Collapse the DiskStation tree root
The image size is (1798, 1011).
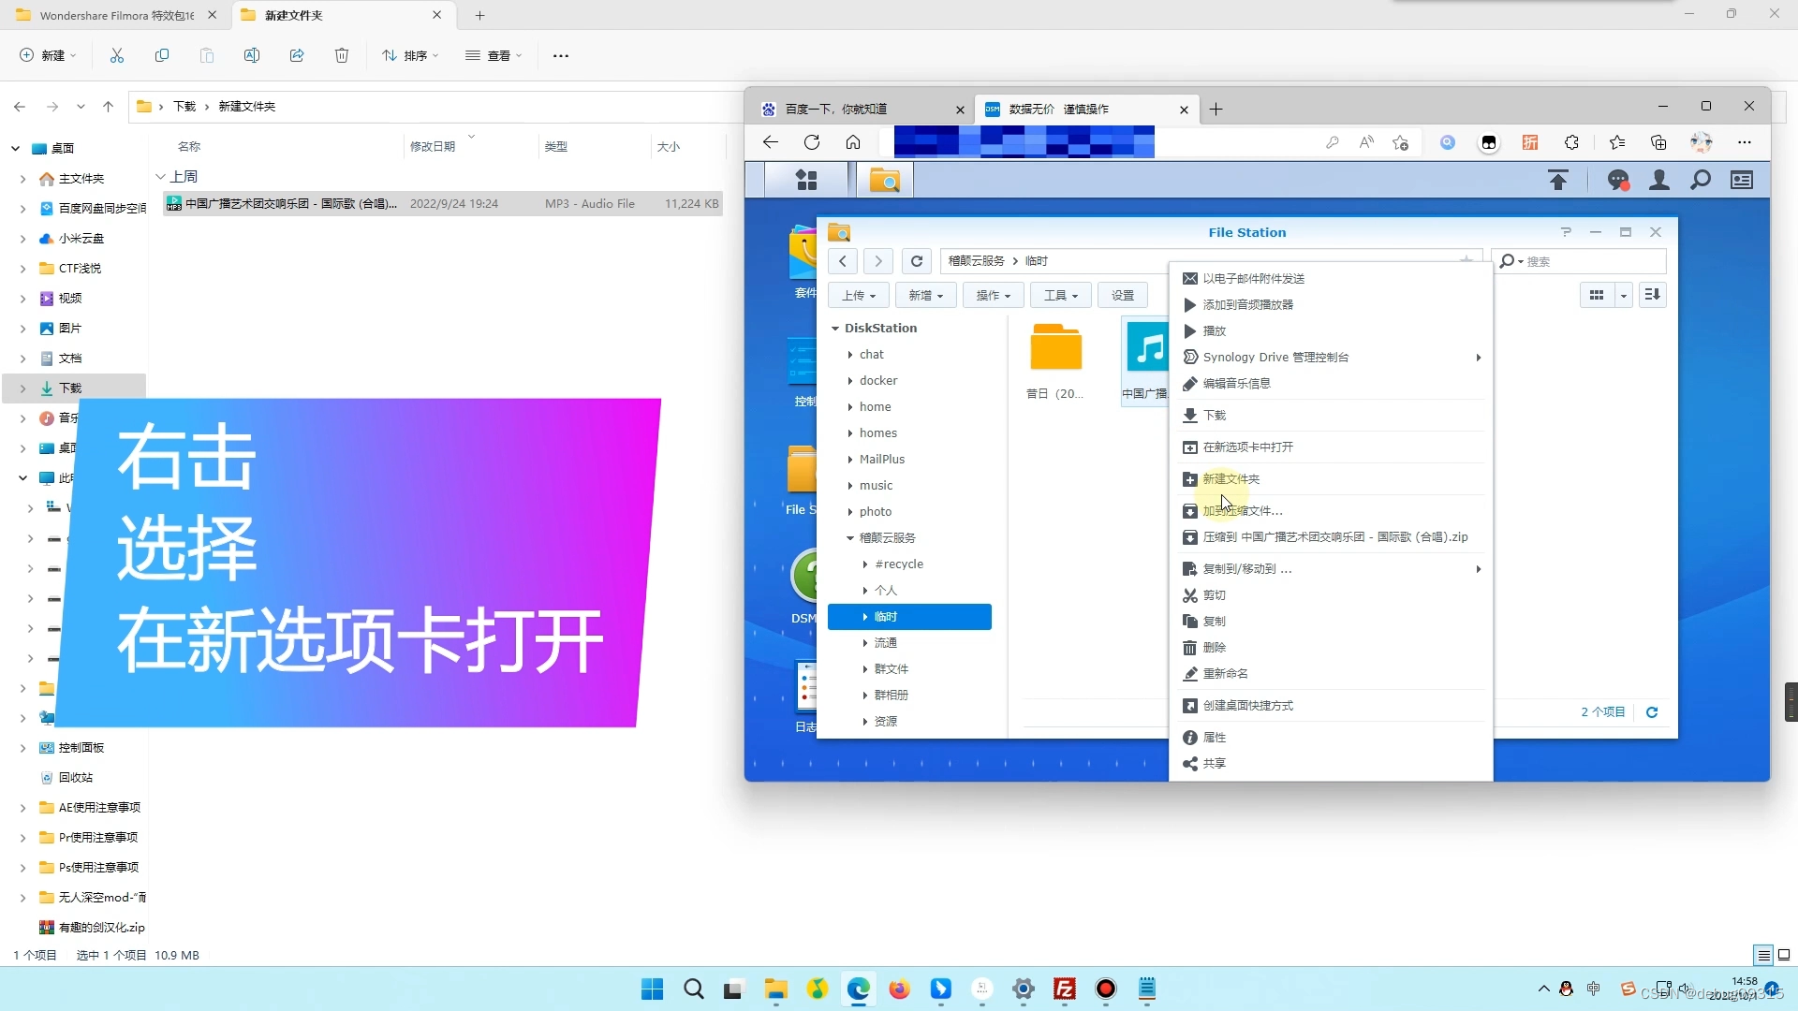pos(835,329)
